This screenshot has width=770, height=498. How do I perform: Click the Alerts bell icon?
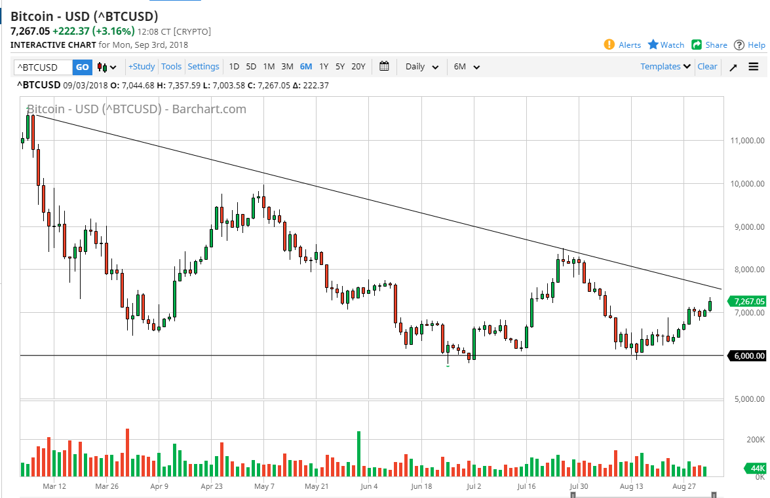coord(609,44)
